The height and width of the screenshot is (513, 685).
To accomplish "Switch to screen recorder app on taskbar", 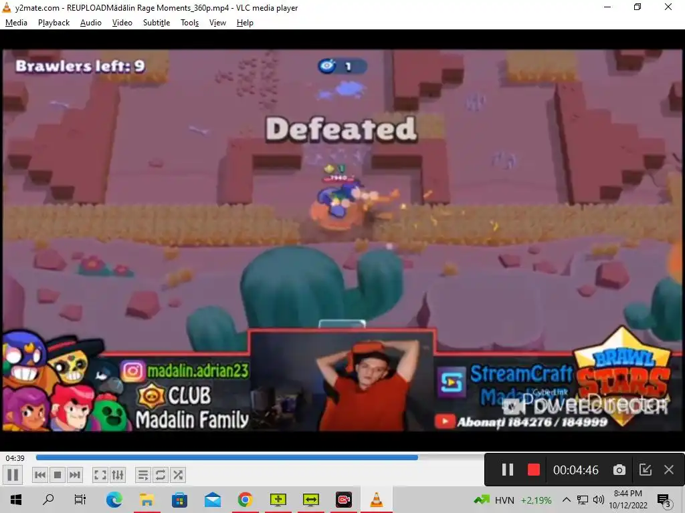I will (344, 500).
